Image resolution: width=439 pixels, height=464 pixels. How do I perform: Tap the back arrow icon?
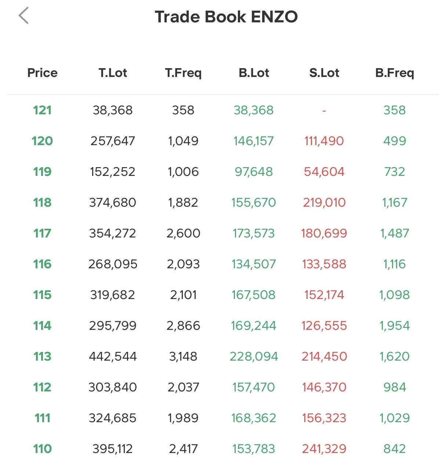coord(23,16)
